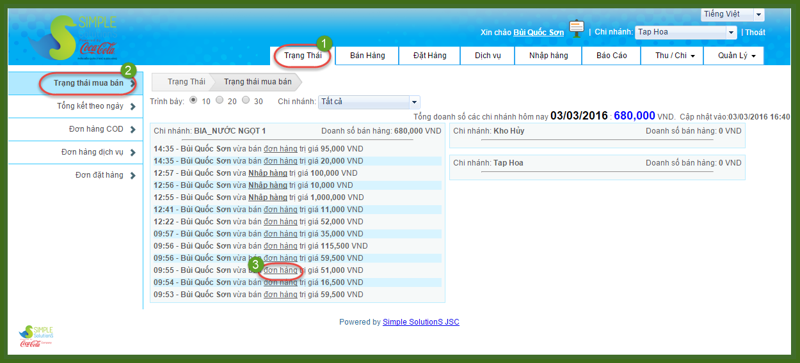
Task: Click the arrow icon next to Đơn hàng dịch vụ
Action: [x=132, y=153]
